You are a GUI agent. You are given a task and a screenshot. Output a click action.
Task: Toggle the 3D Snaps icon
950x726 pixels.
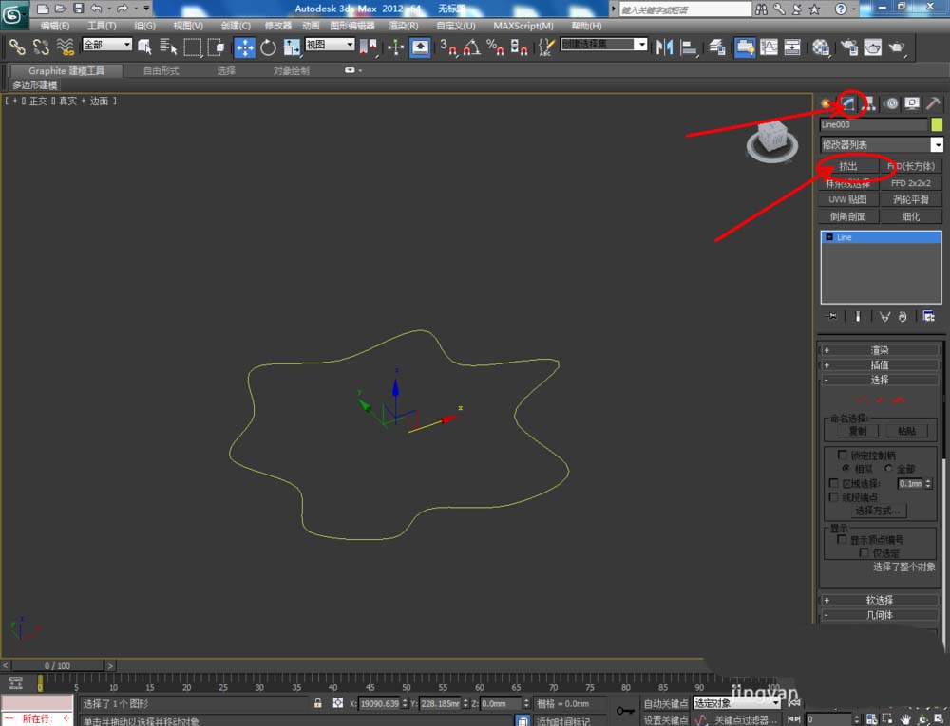[448, 47]
